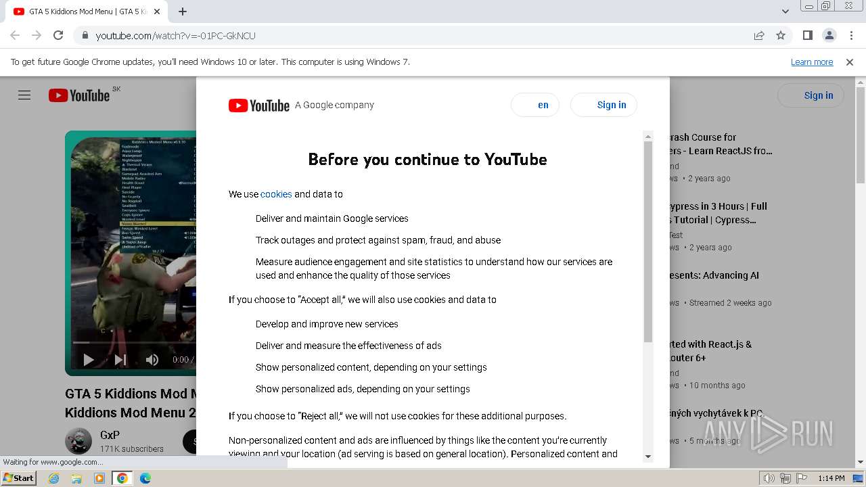Open the Chrome three-dot menu

[850, 35]
